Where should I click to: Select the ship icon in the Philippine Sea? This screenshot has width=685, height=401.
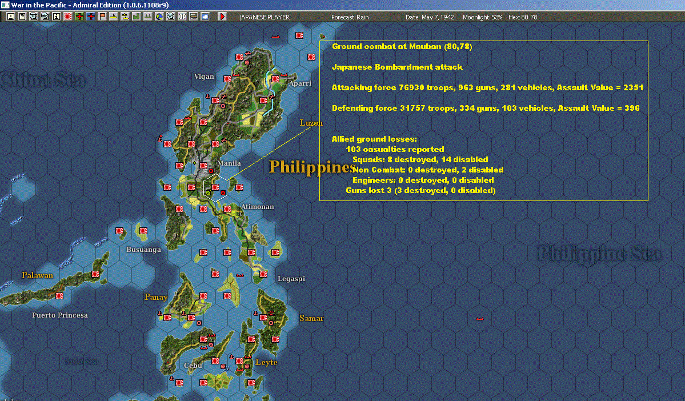tap(480, 319)
